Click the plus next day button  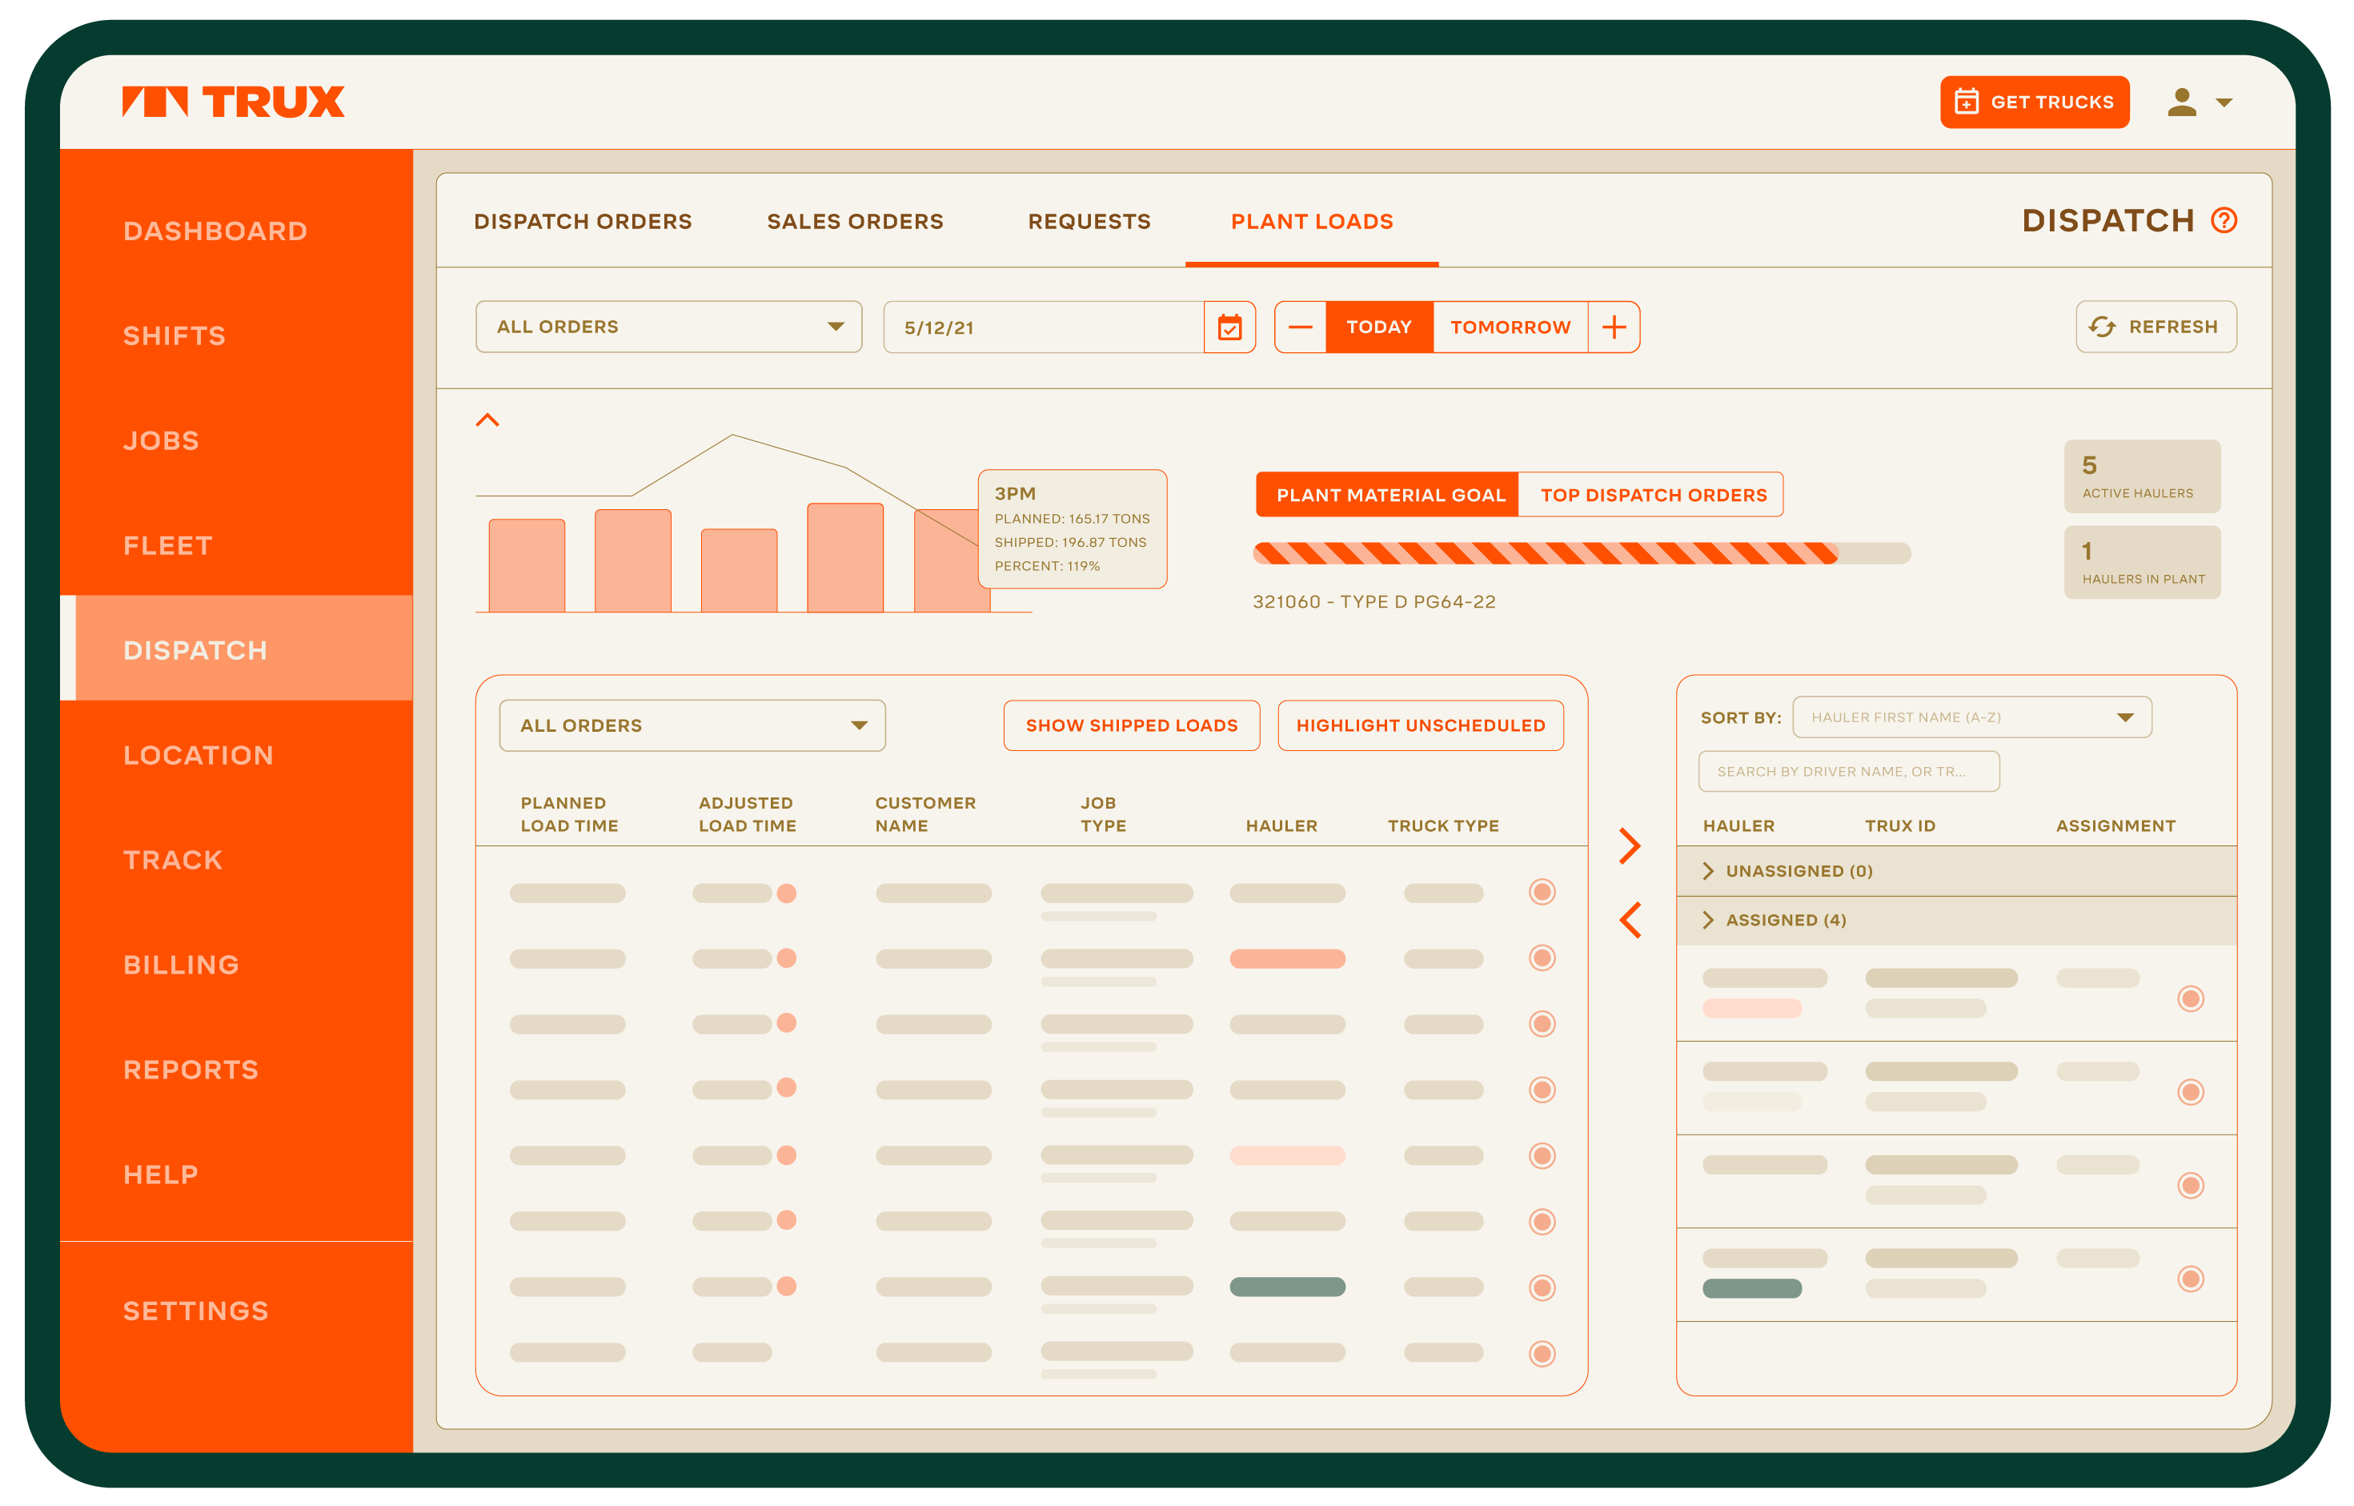coord(1613,327)
